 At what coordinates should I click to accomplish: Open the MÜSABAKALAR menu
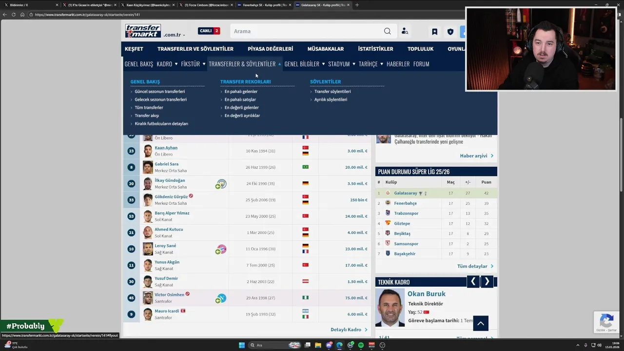pos(326,49)
